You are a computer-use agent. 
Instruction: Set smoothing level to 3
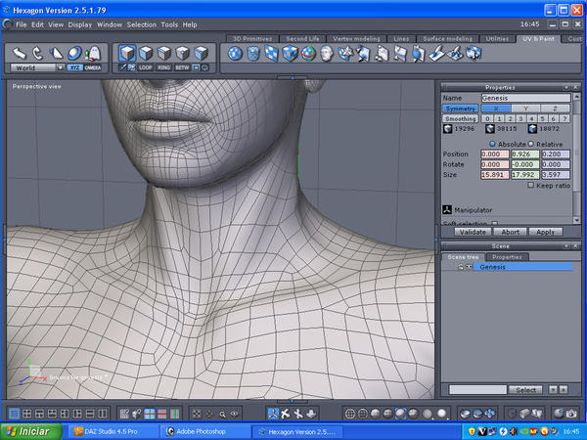(x=520, y=118)
